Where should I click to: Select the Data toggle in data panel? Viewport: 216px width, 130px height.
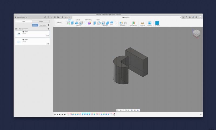[24, 21]
